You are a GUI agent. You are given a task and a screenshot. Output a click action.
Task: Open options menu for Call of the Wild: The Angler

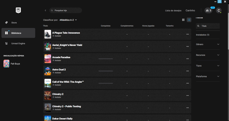pos(187,83)
